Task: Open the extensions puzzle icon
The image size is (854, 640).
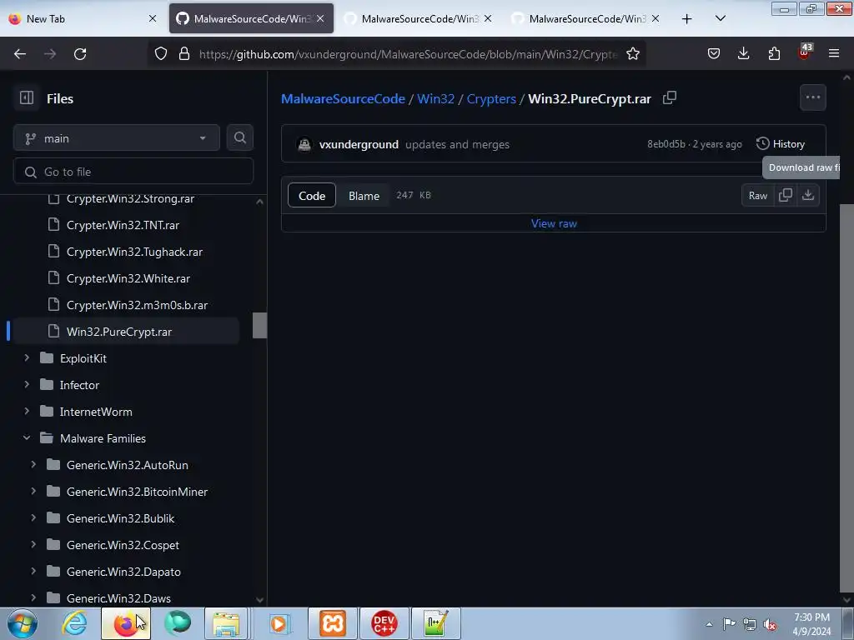Action: point(774,54)
